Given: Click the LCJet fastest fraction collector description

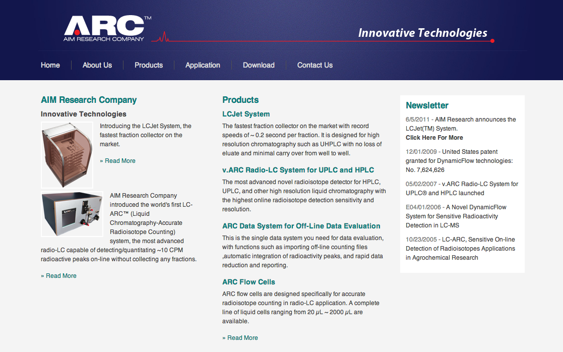Looking at the screenshot, I should (x=302, y=140).
